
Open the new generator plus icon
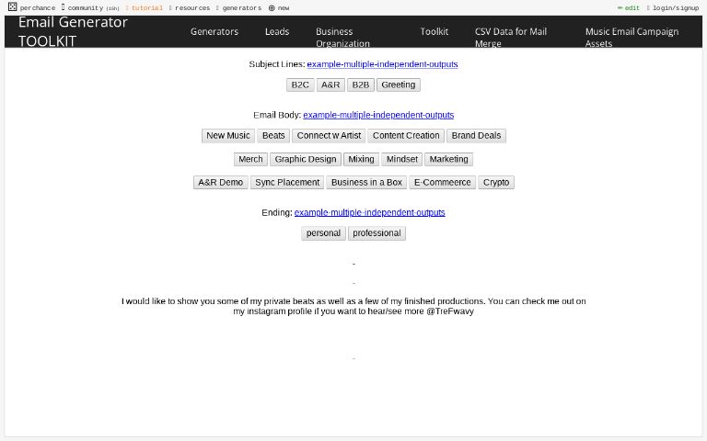272,7
